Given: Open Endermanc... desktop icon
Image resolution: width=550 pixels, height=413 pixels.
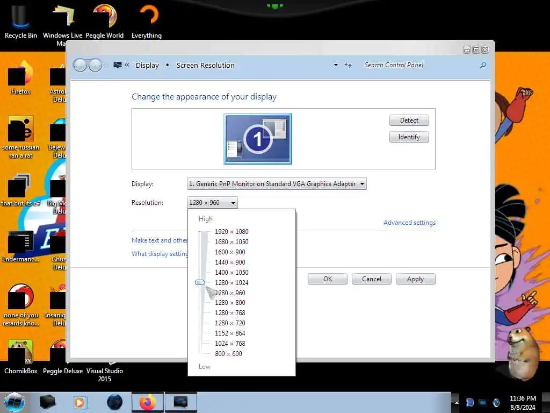Looking at the screenshot, I should pyautogui.click(x=20, y=247).
